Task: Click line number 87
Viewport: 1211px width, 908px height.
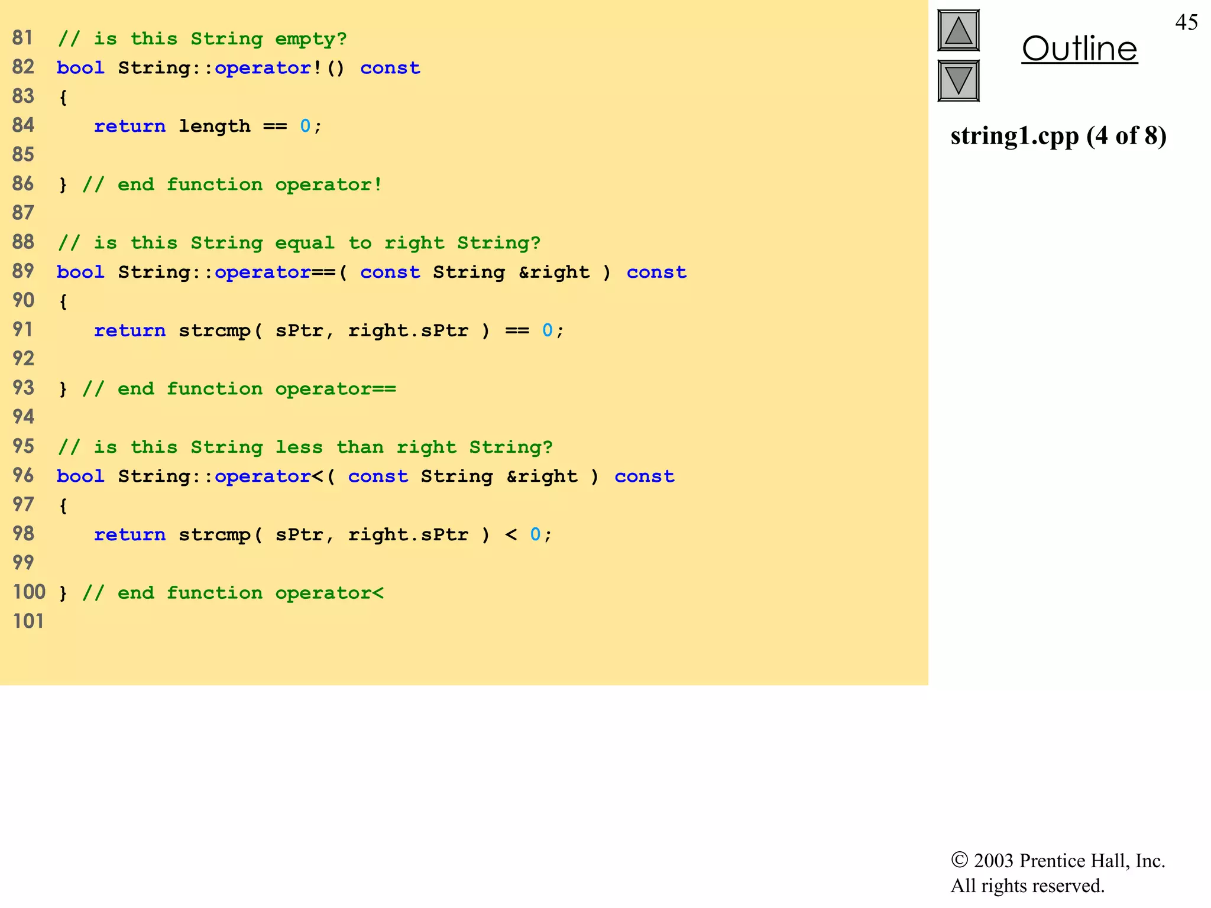Action: tap(23, 213)
